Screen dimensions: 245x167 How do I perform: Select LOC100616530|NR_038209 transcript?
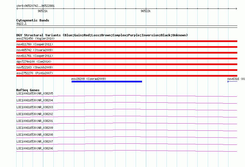click(35, 128)
